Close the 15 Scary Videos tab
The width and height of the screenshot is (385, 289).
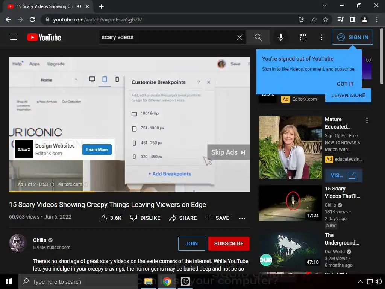87,6
